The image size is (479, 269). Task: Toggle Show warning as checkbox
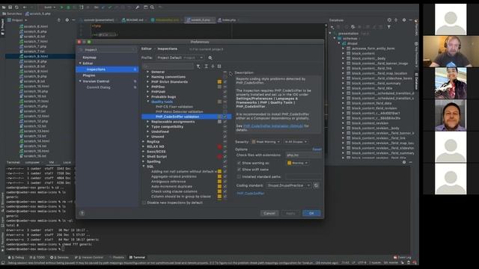(x=239, y=163)
